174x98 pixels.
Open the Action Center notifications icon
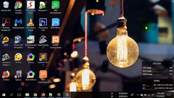[169, 95]
